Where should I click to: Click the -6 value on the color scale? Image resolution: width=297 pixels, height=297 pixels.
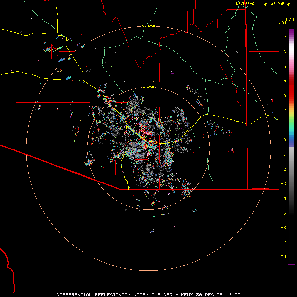(283, 228)
